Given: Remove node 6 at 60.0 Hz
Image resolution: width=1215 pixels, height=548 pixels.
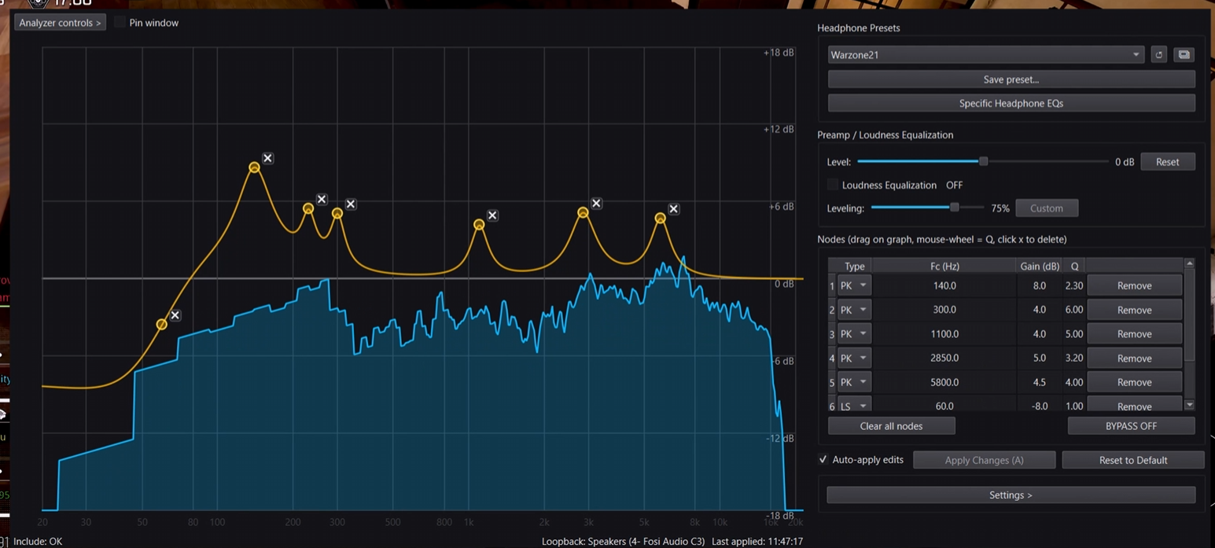Looking at the screenshot, I should [x=1134, y=406].
